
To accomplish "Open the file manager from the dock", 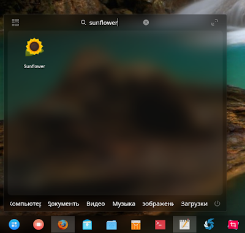I will pyautogui.click(x=111, y=224).
